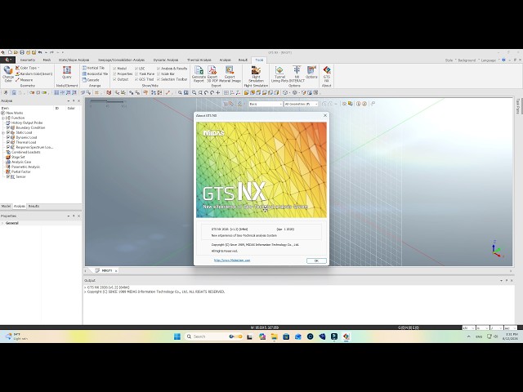Image resolution: width=523 pixels, height=392 pixels.
Task: Click Generate Report icon
Action: (x=199, y=73)
